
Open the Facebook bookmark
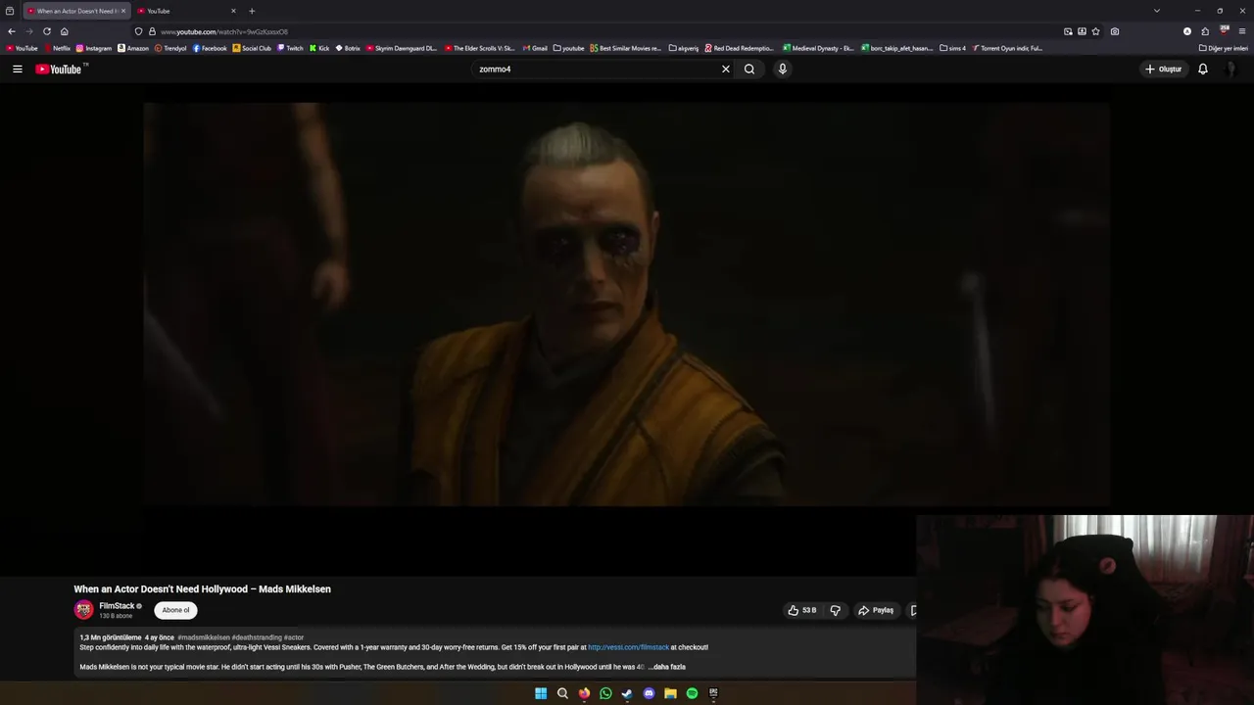click(210, 48)
